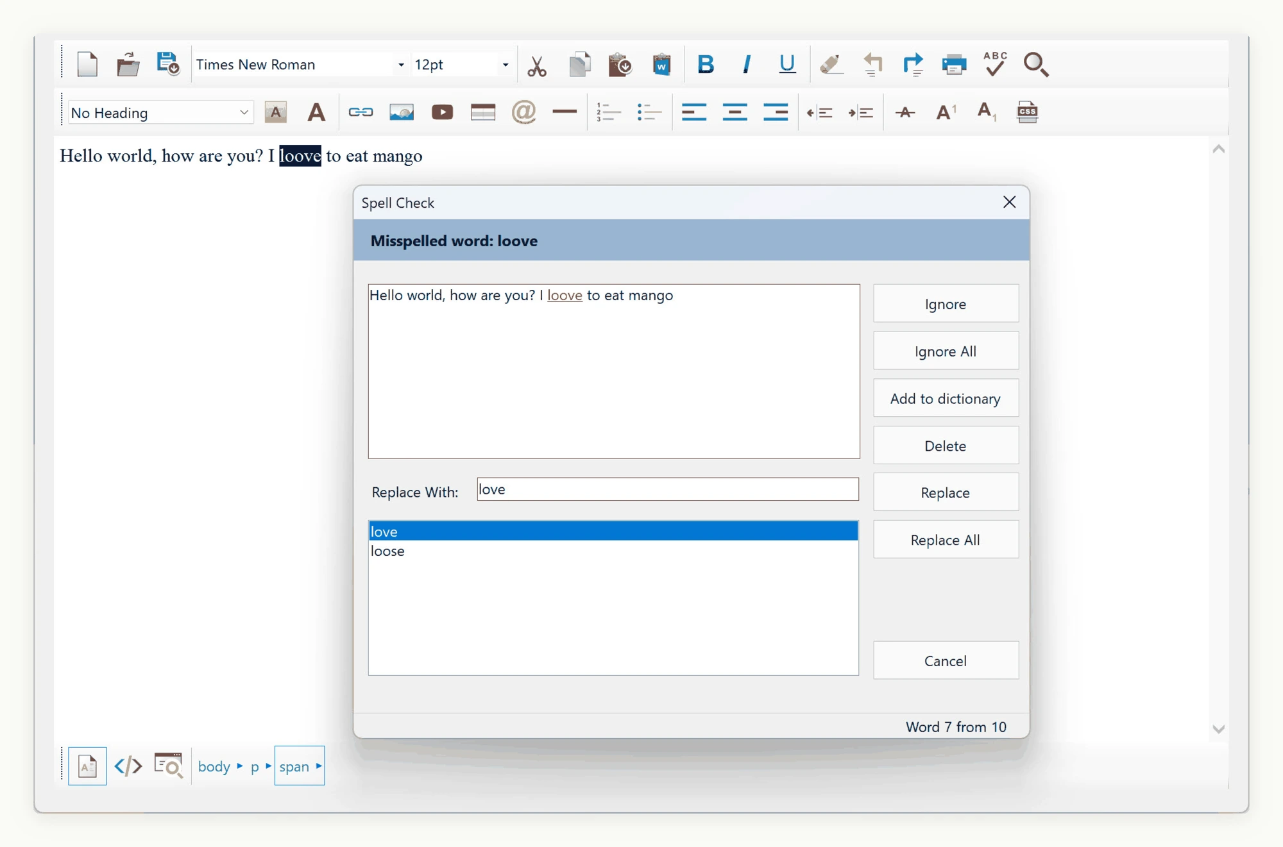1283x847 pixels.
Task: Run spell check with the ABC checkmark icon
Action: coord(995,64)
